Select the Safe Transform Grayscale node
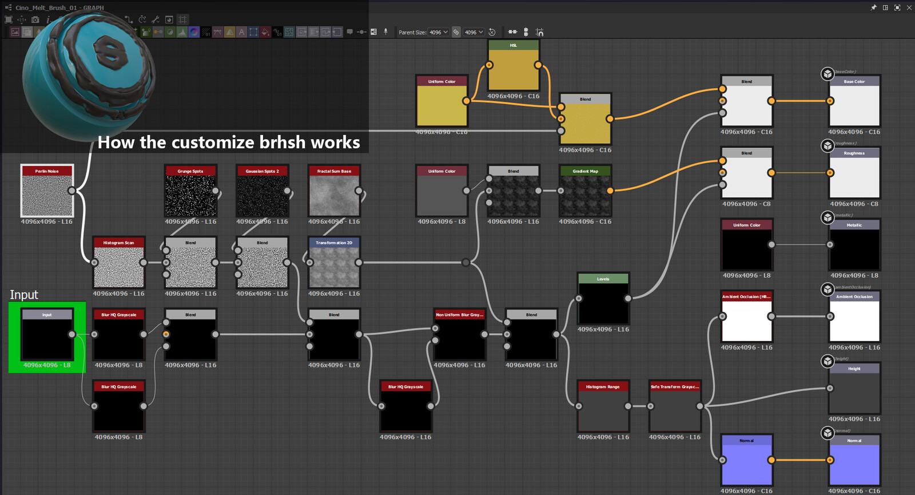This screenshot has height=495, width=915. coord(675,406)
